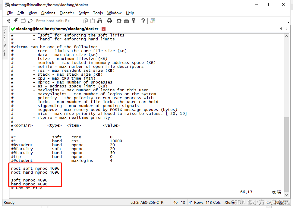This screenshot has width=293, height=208.
Task: Click the 'root hard nproc 4096' line
Action: click(x=35, y=172)
